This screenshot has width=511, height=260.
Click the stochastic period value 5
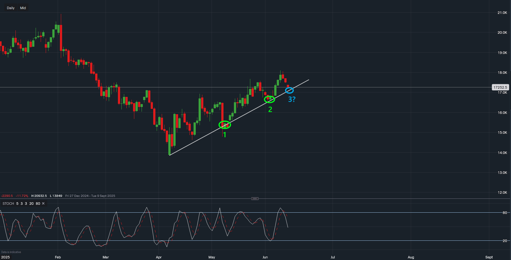tap(17, 204)
